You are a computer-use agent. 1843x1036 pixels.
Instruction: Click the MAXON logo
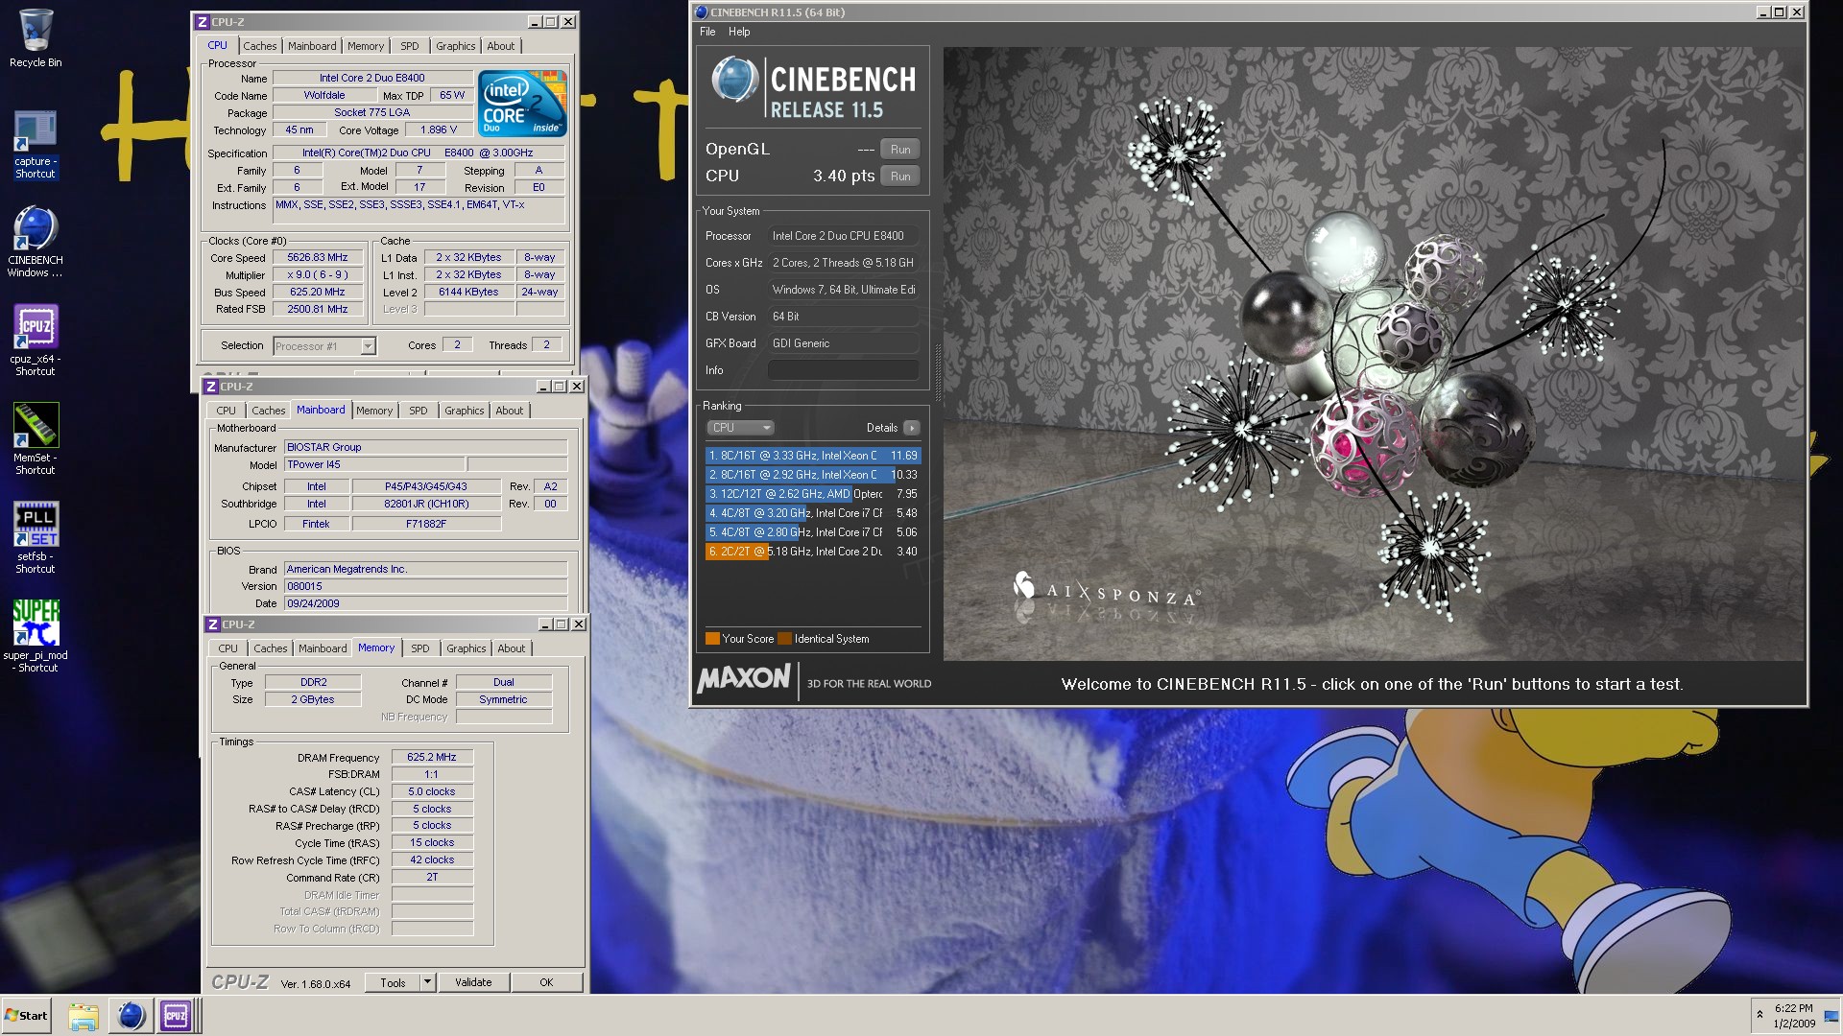pyautogui.click(x=743, y=680)
